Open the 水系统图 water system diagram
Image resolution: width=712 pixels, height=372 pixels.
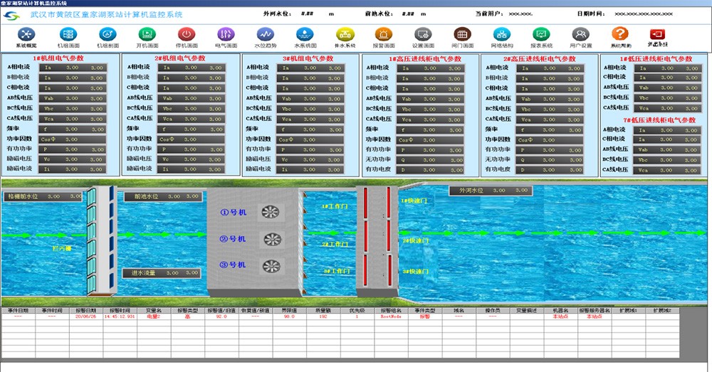coord(305,34)
